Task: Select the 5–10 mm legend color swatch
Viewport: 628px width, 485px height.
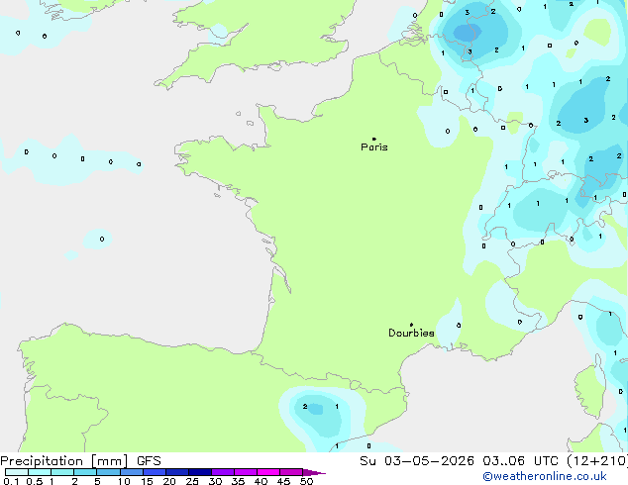Action: (x=108, y=472)
